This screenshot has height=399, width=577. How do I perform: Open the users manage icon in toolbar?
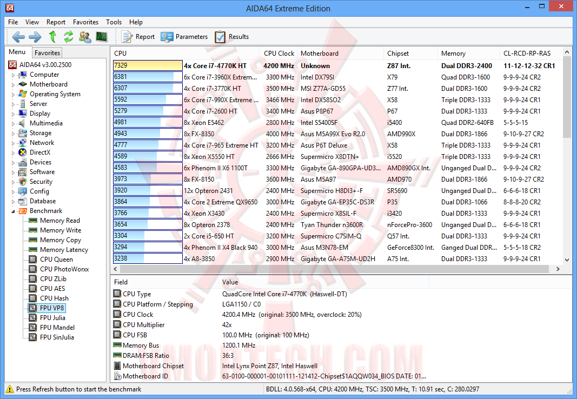(85, 37)
